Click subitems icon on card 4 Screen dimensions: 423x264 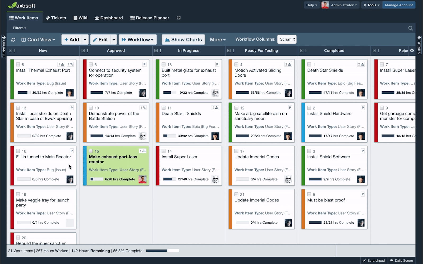tap(288, 64)
